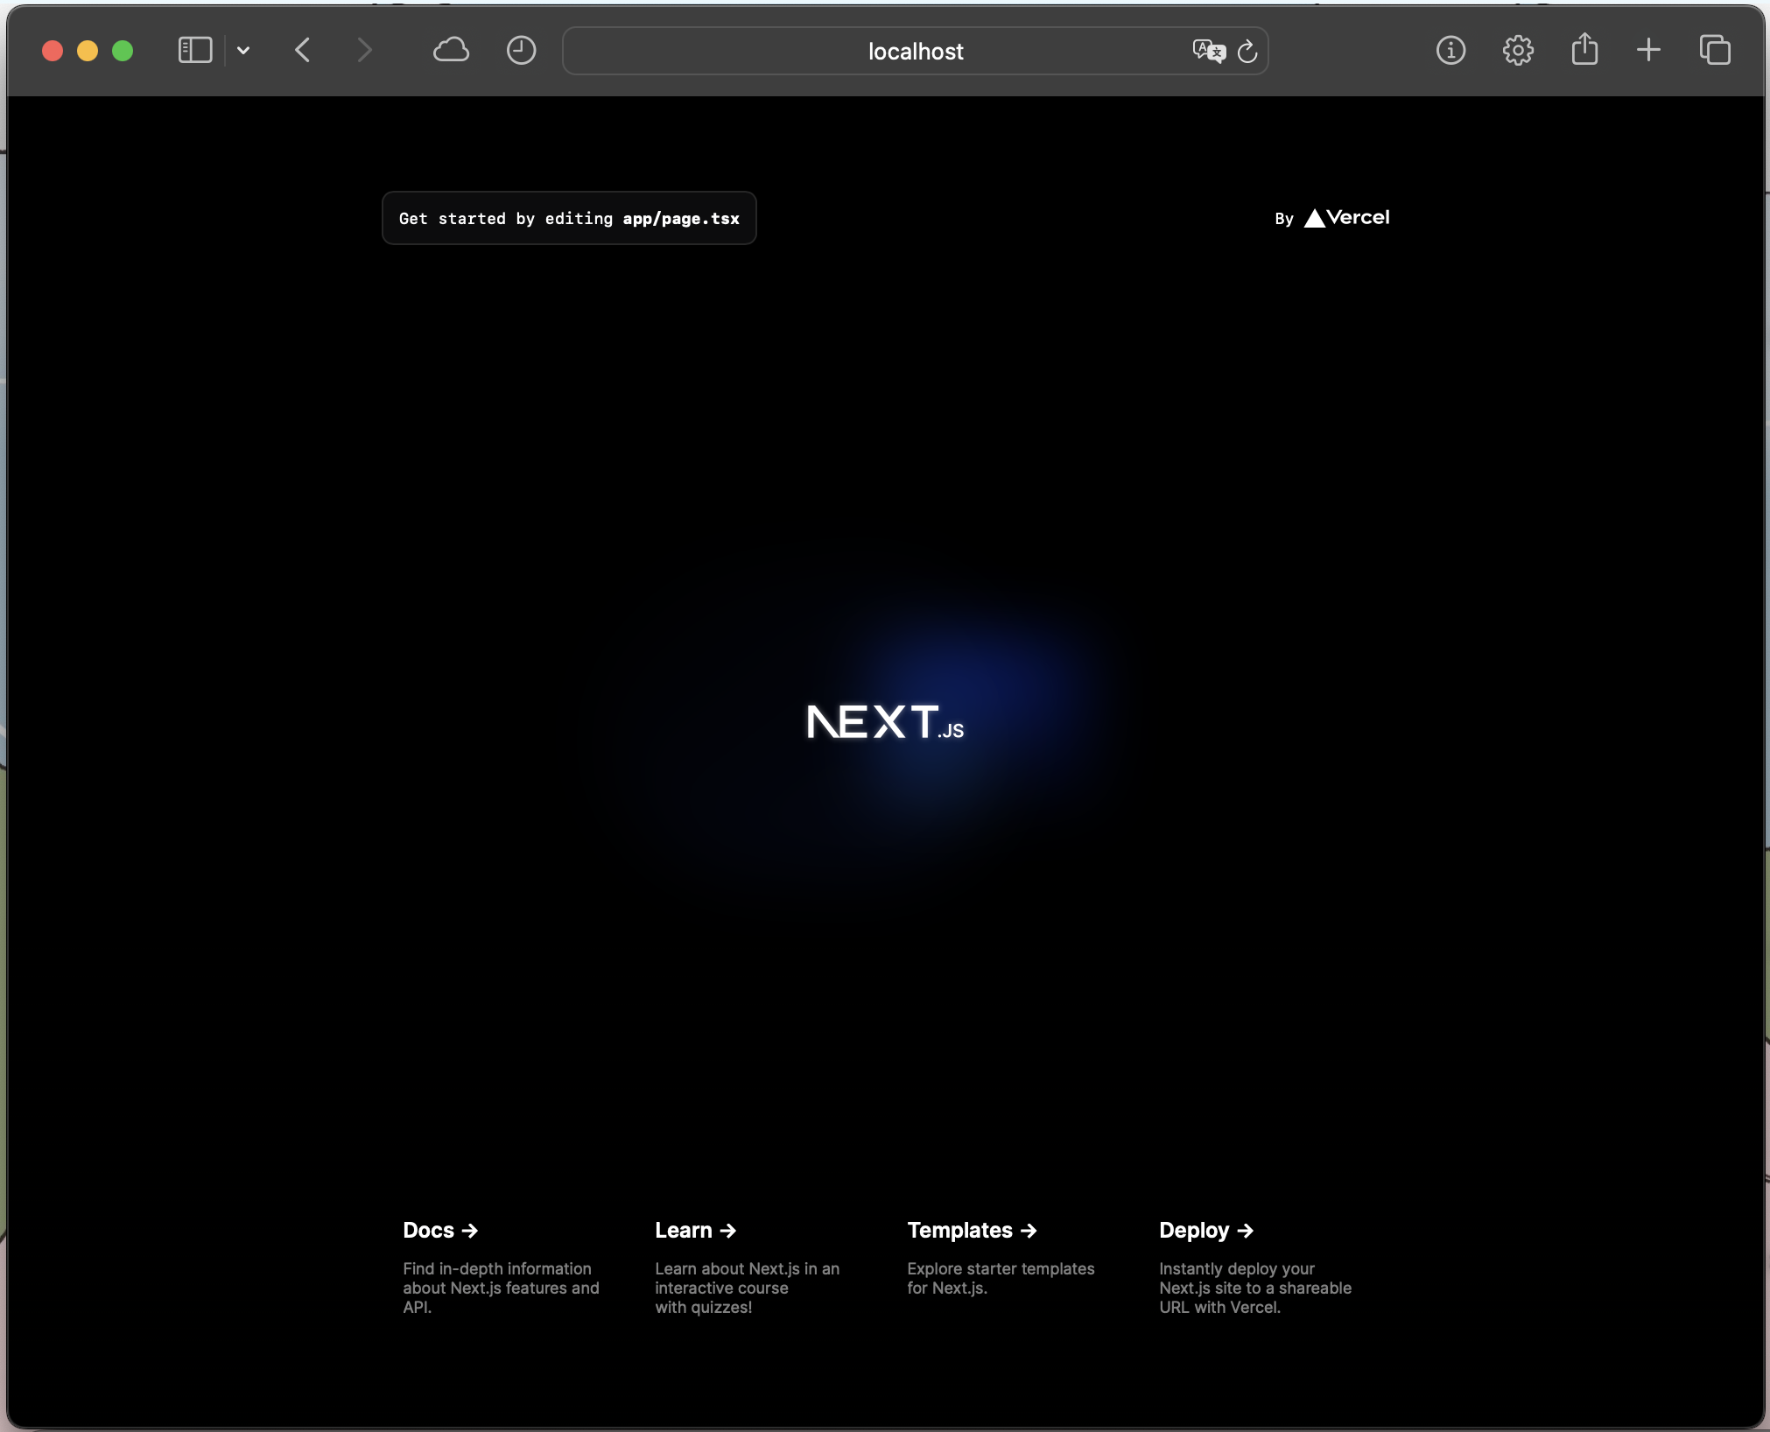The height and width of the screenshot is (1432, 1770).
Task: Show the tab overview
Action: [1715, 50]
